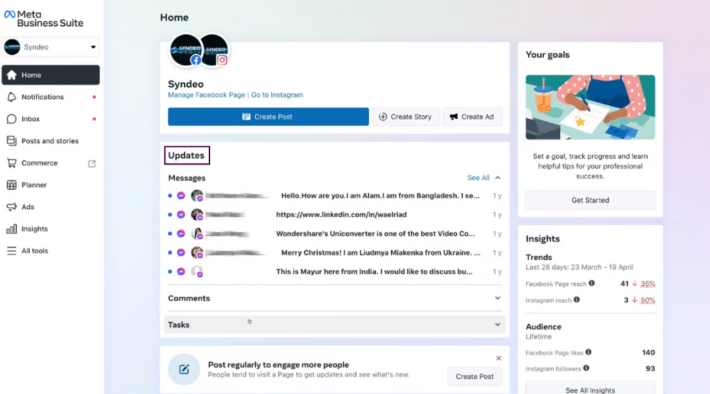The height and width of the screenshot is (394, 710).
Task: Open Insights from the sidebar
Action: coord(50,229)
